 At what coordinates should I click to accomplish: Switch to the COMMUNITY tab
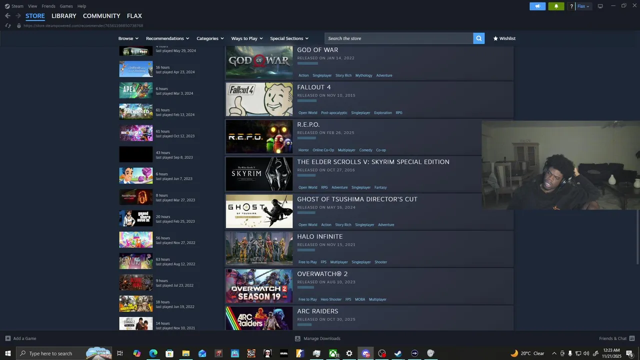point(101,16)
